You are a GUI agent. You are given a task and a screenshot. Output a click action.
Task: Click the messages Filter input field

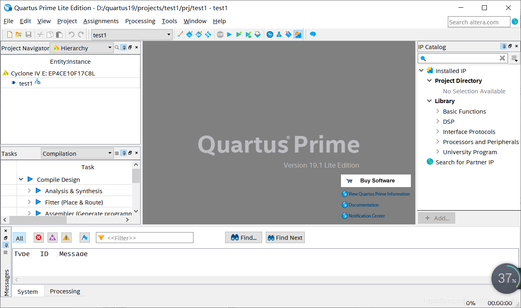145,238
